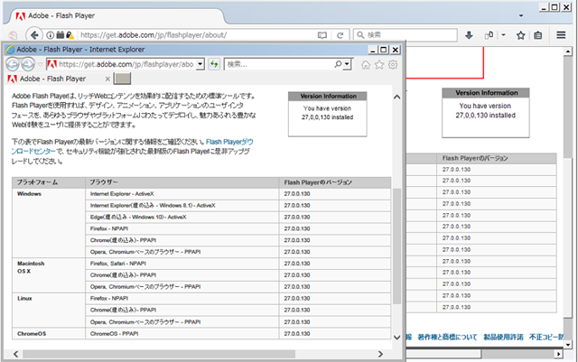Image resolution: width=578 pixels, height=362 pixels.
Task: Click the plugin block icon in Firefox address bar
Action: pos(61,35)
